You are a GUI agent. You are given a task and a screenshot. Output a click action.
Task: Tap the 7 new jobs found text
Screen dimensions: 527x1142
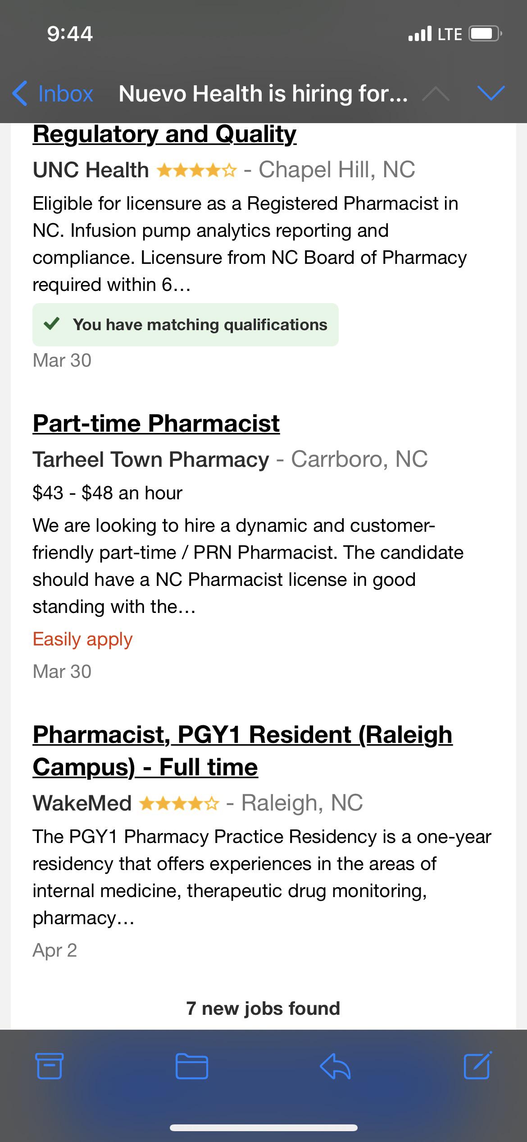[263, 1008]
